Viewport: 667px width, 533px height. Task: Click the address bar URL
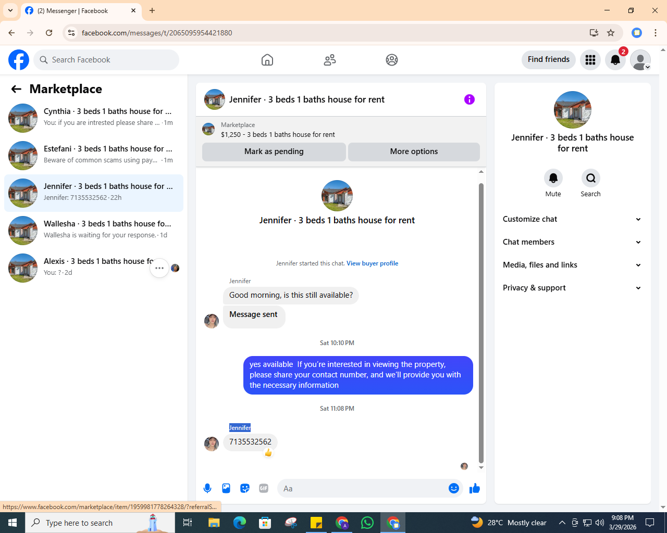click(x=157, y=33)
